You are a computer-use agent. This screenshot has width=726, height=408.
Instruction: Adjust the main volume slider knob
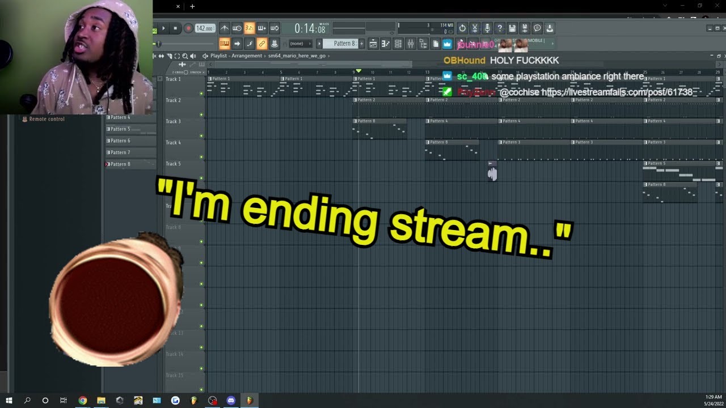click(x=158, y=44)
